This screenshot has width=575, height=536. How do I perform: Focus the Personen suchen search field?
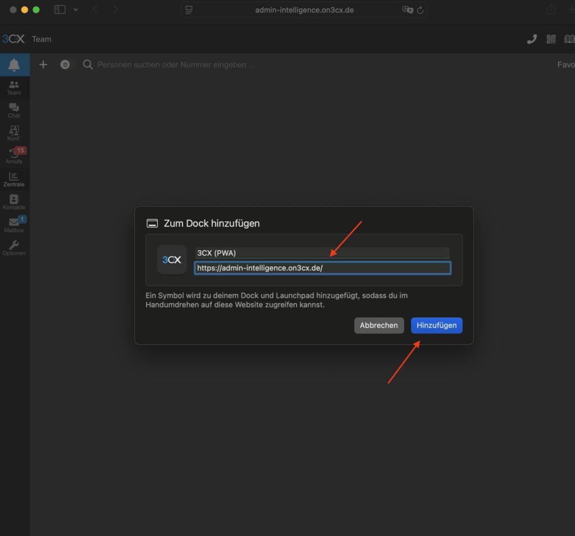[x=176, y=65]
